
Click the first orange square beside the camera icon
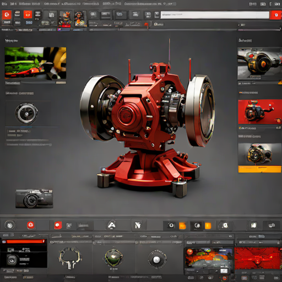182,226
